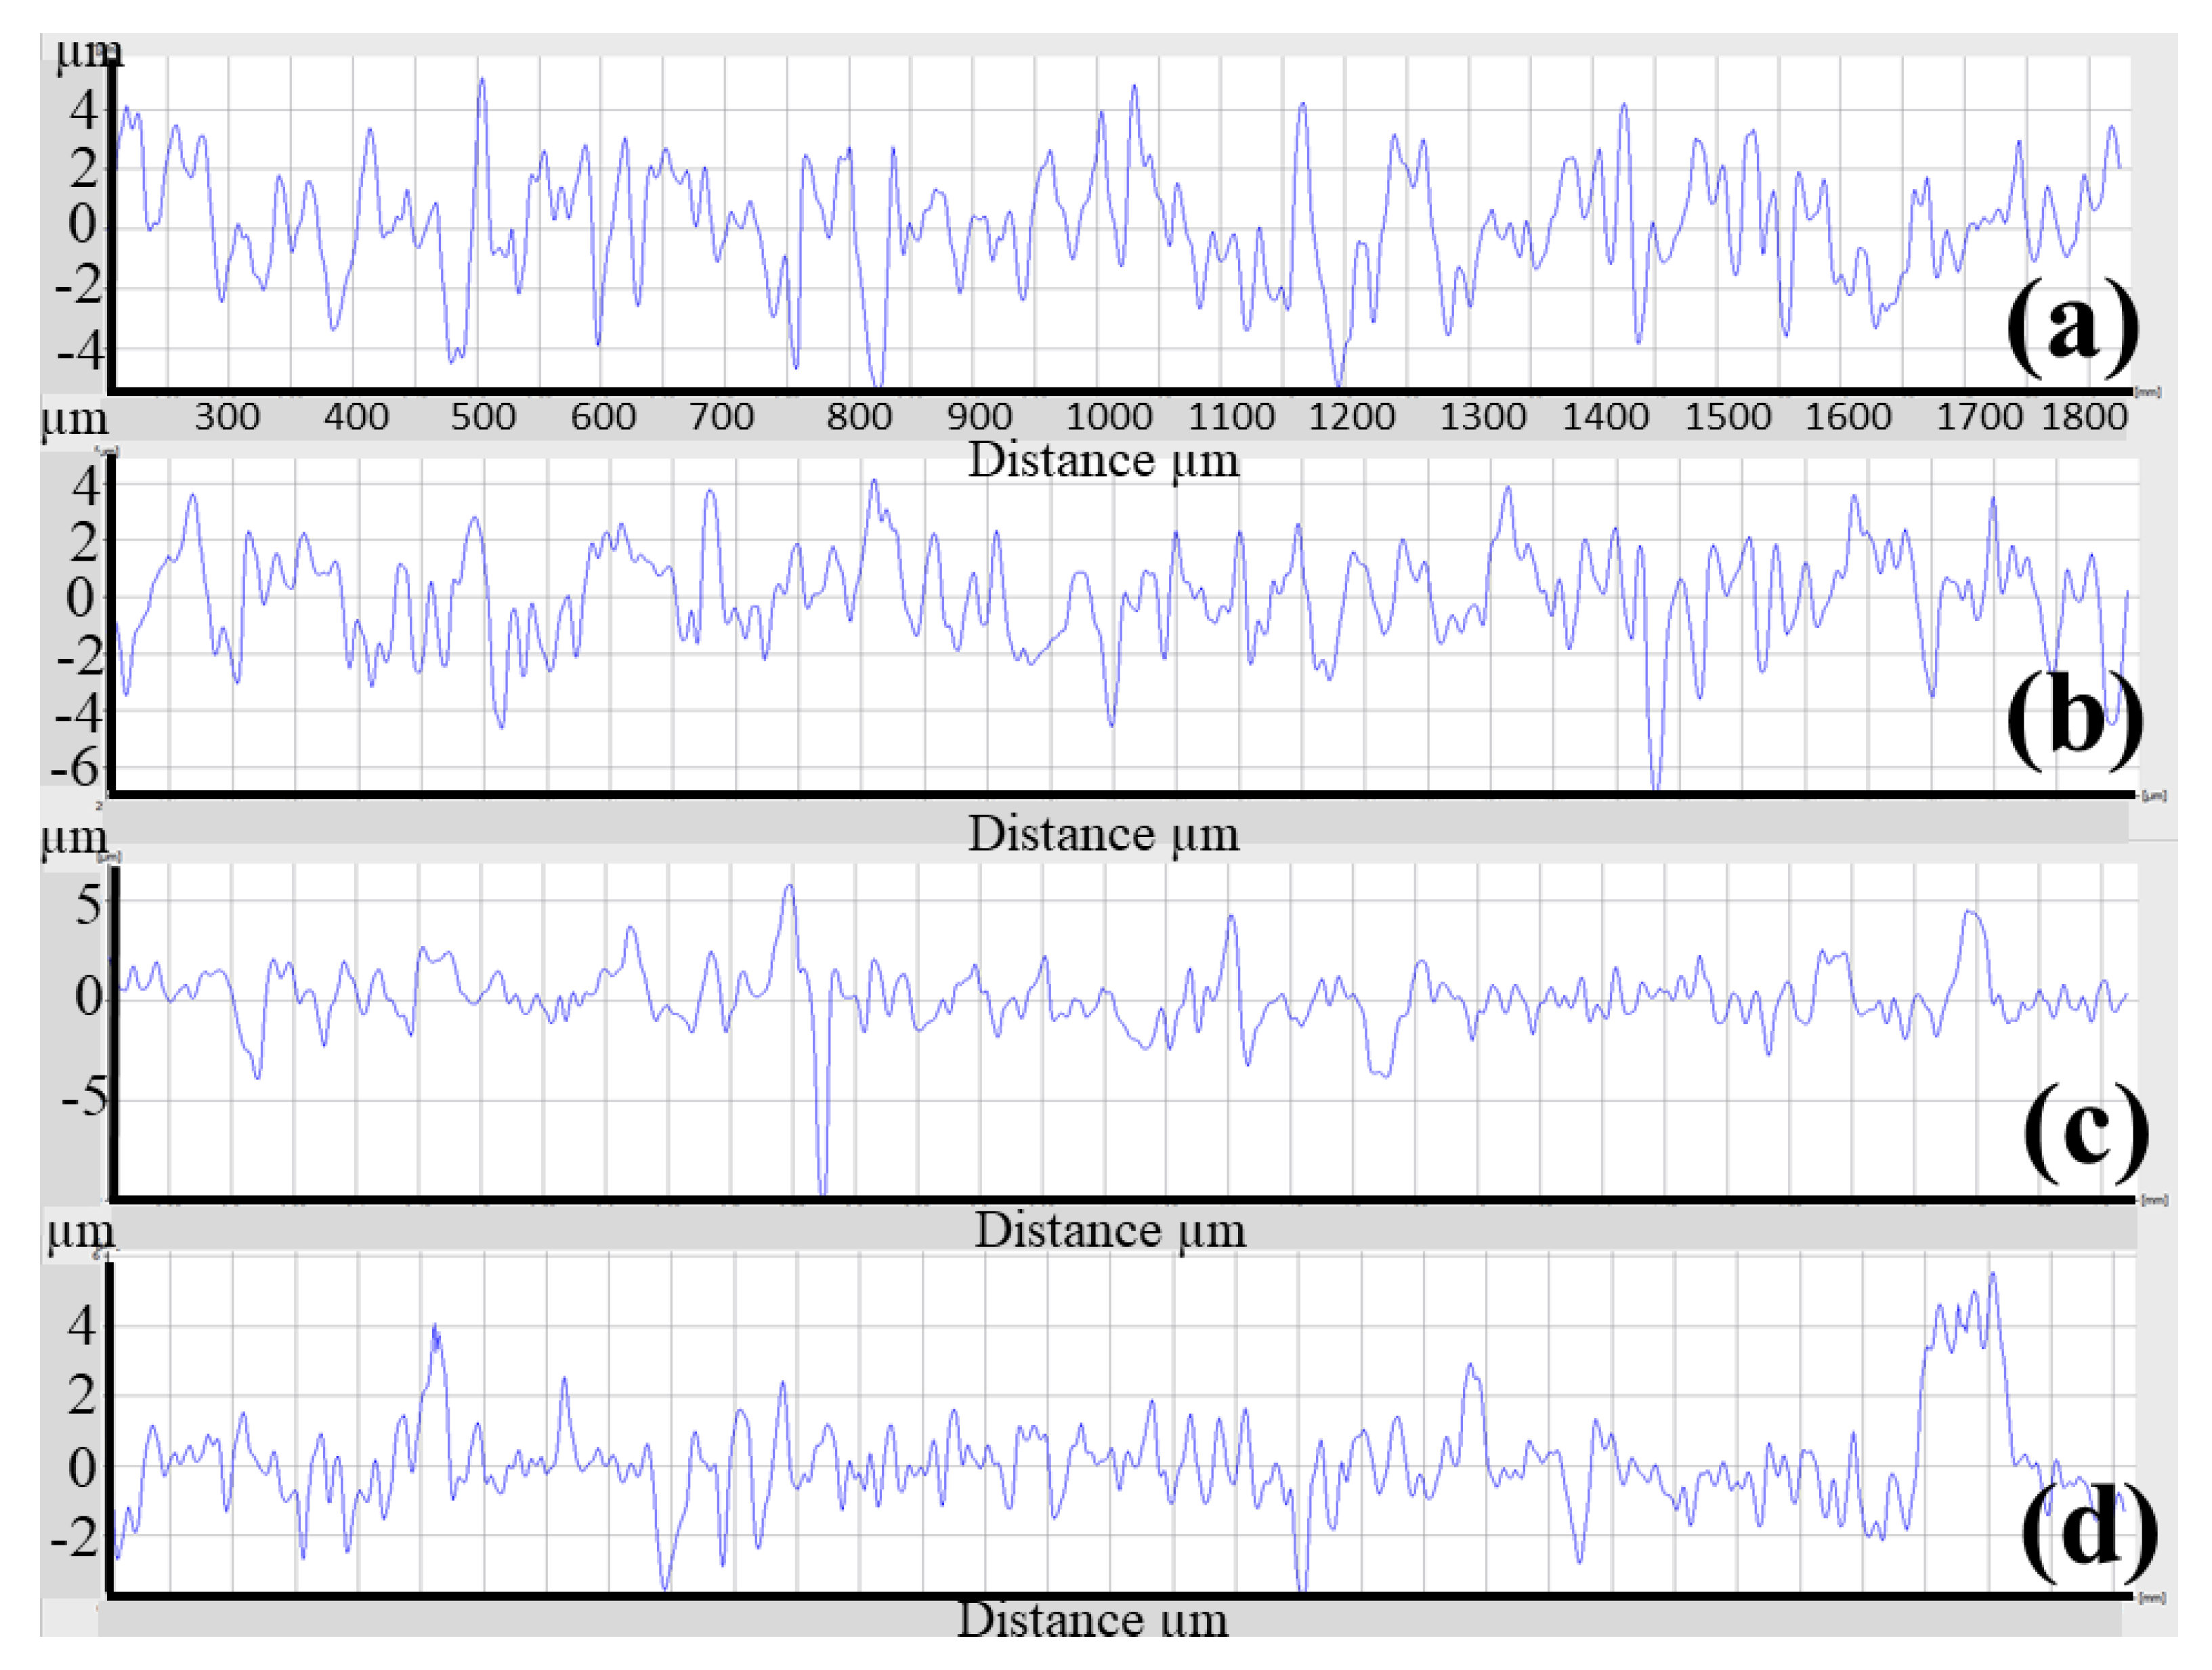Viewport: 2212px width, 1670px height.
Task: Click the deepest valley in profile (c)
Action: (x=823, y=1188)
